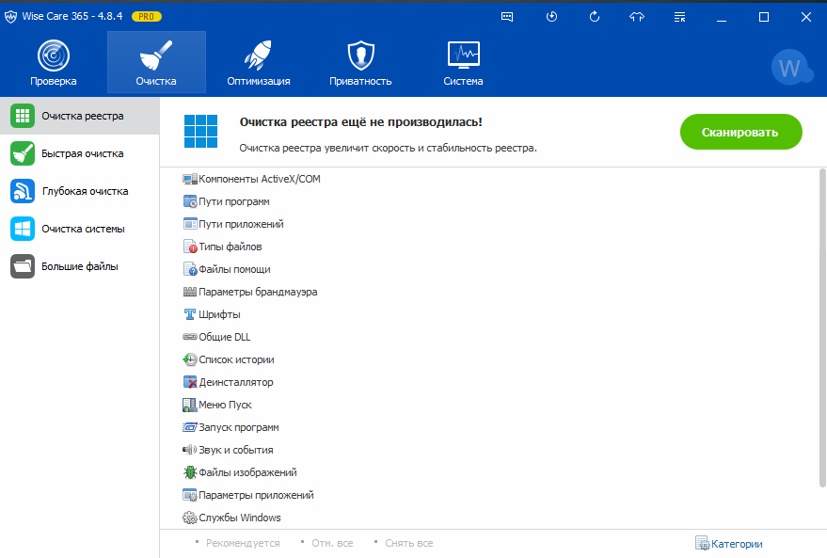Select the Компоненты ActiveX/COM text row

tap(260, 180)
